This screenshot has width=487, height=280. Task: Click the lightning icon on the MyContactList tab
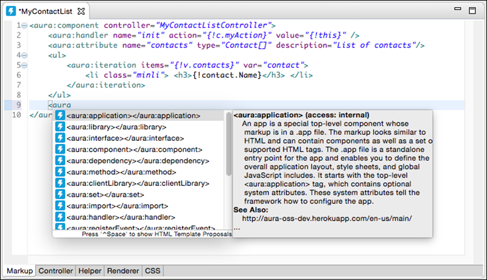pyautogui.click(x=11, y=11)
